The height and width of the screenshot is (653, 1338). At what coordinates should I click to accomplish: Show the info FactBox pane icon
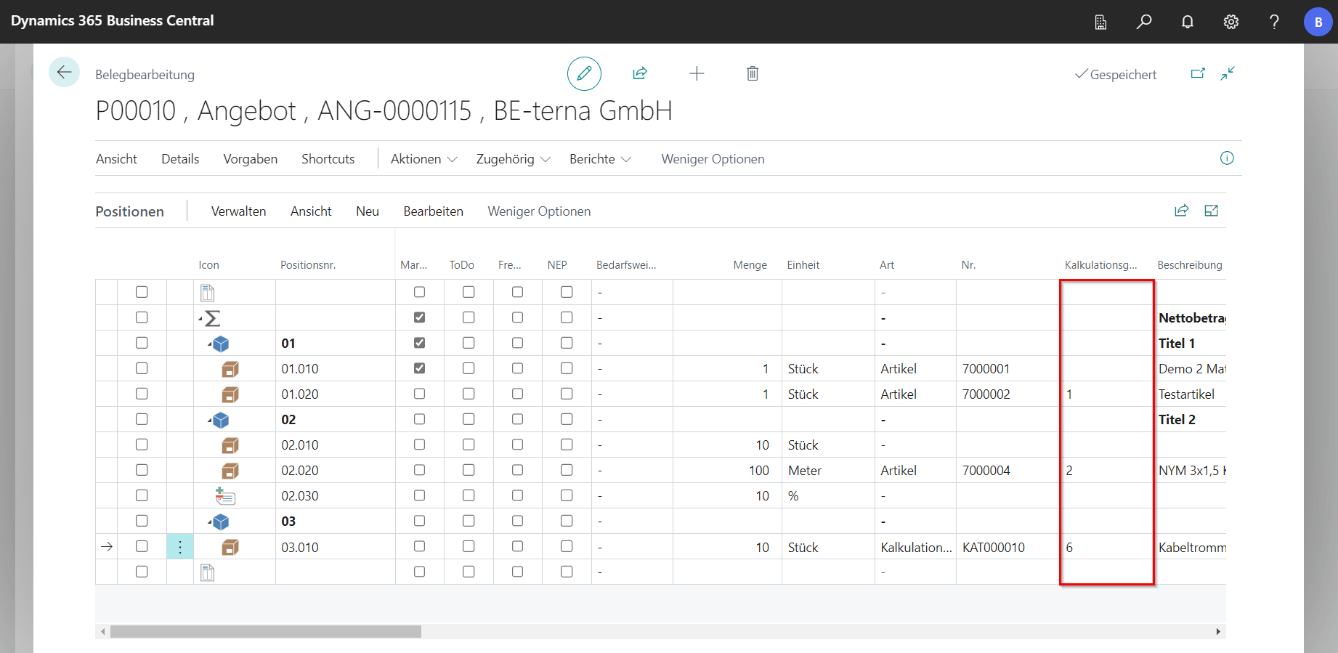pos(1227,158)
